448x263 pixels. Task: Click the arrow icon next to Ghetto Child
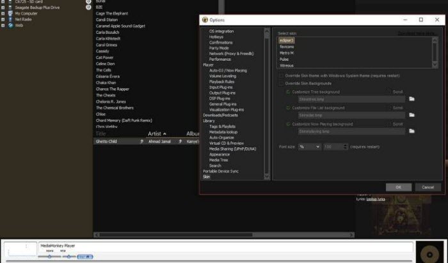pyautogui.click(x=141, y=141)
